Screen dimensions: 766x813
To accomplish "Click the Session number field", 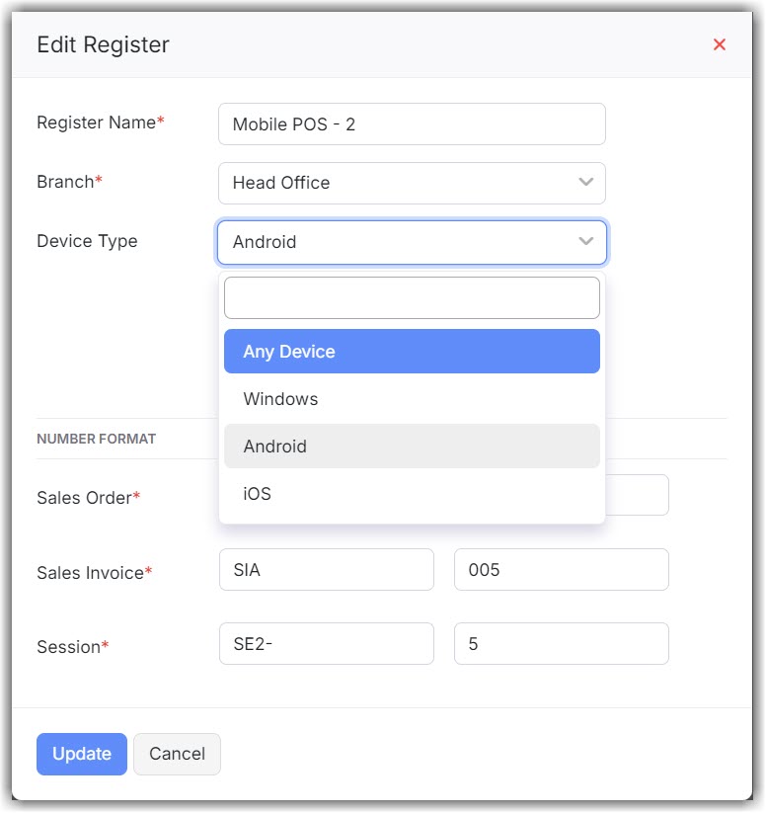I will 561,644.
